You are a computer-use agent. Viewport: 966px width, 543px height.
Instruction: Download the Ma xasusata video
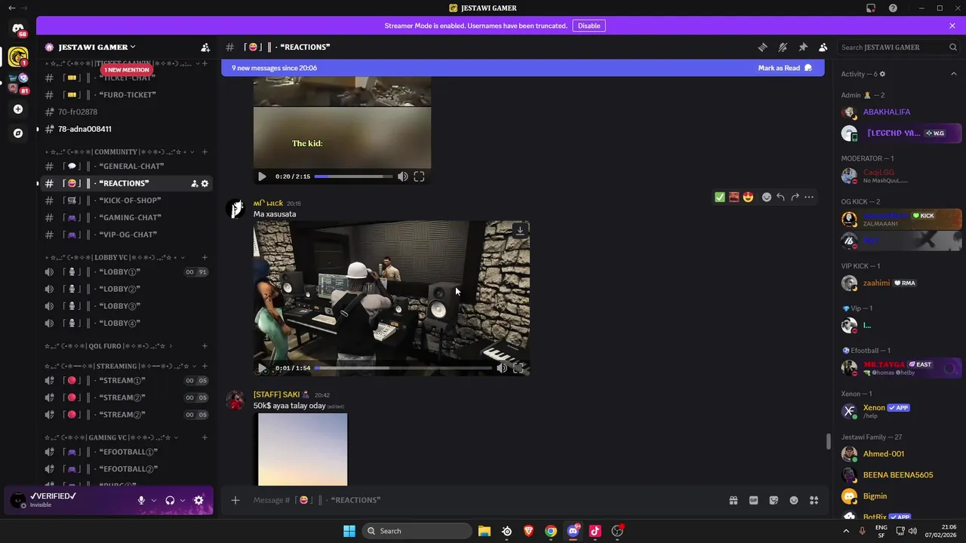pyautogui.click(x=519, y=230)
